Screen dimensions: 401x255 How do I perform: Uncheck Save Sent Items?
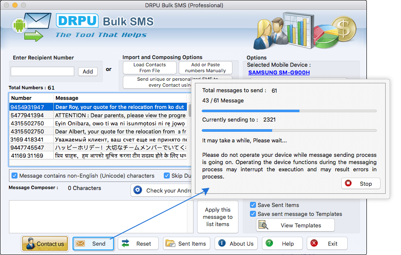pyautogui.click(x=253, y=205)
